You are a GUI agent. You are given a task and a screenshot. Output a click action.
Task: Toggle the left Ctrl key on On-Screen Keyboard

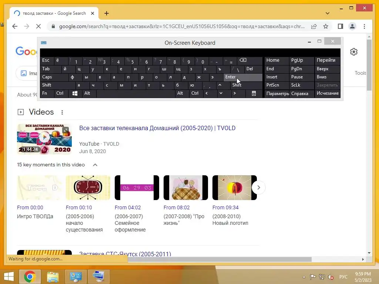click(x=61, y=94)
